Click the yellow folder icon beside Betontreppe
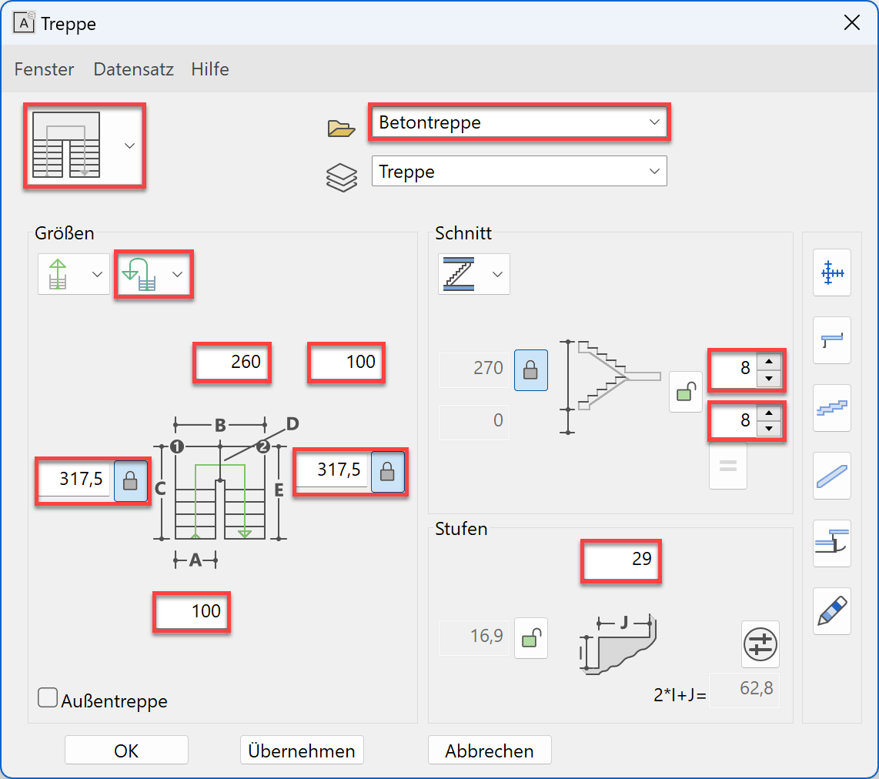Screen dimensions: 879x779 coord(341,128)
